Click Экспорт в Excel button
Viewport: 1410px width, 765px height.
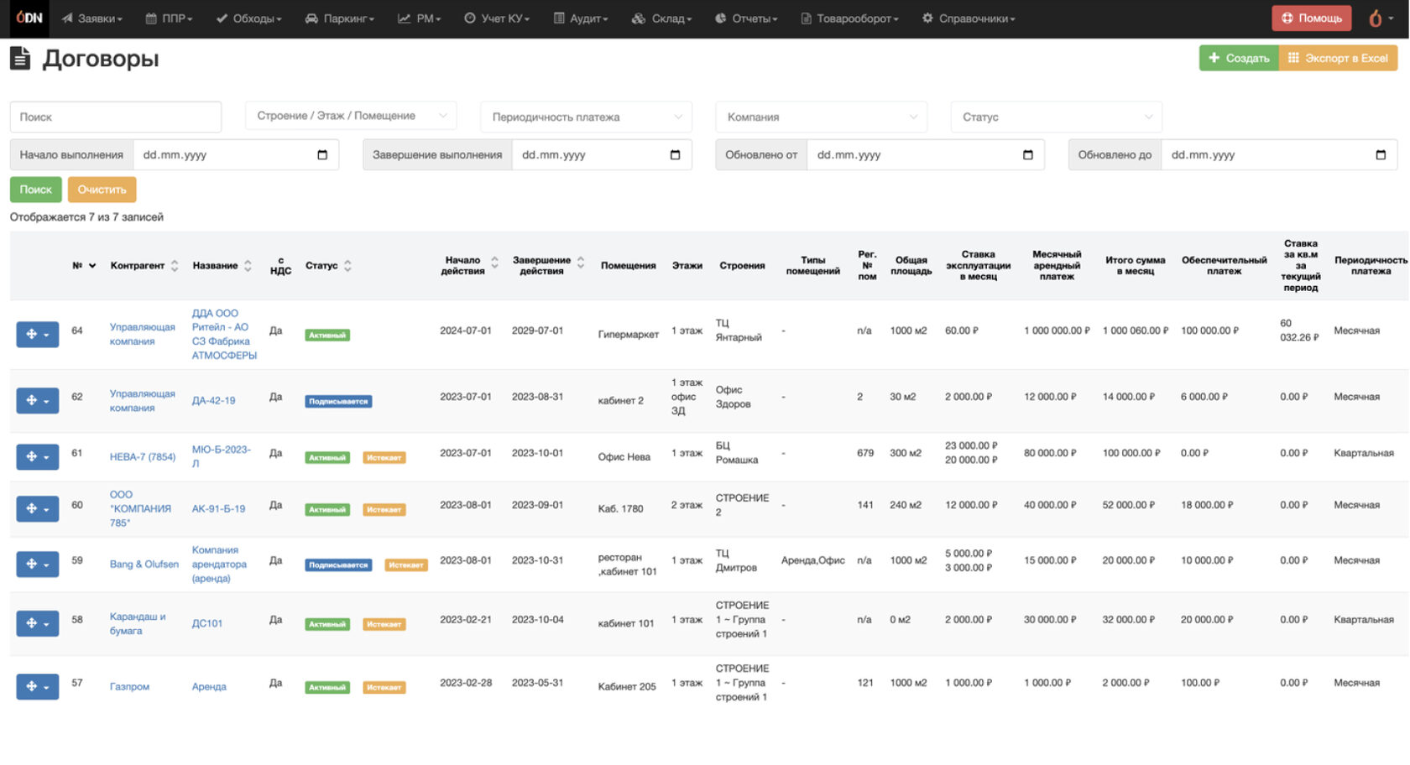click(1338, 58)
